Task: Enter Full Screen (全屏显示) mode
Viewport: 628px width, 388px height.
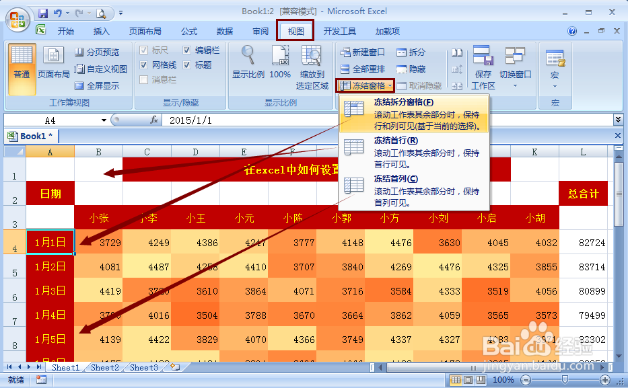Action: point(98,85)
